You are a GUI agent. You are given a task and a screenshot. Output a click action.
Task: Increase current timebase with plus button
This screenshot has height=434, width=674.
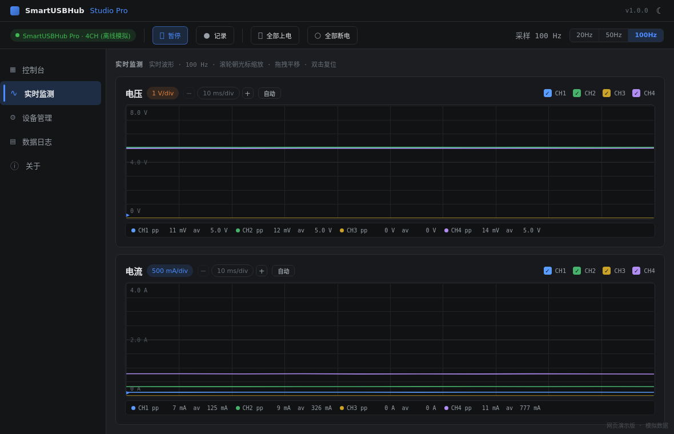point(262,271)
